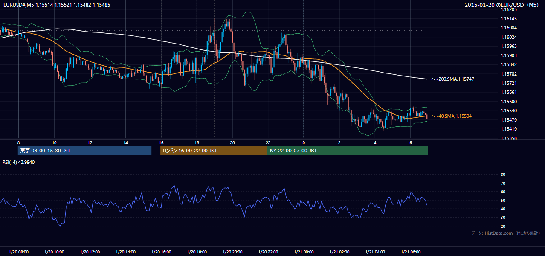Click hour marker 4 under price chart
The image size is (545, 256).
375,143
